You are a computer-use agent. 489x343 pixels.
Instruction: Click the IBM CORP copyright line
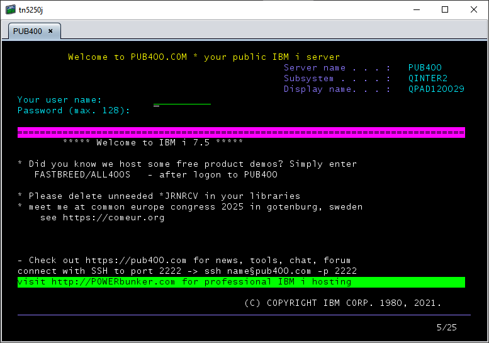click(343, 303)
